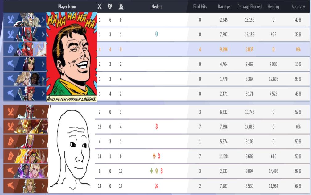The image size is (311, 195).
Task: Click the strategist role icon in the 4,764 damage row
Action: 10,64
